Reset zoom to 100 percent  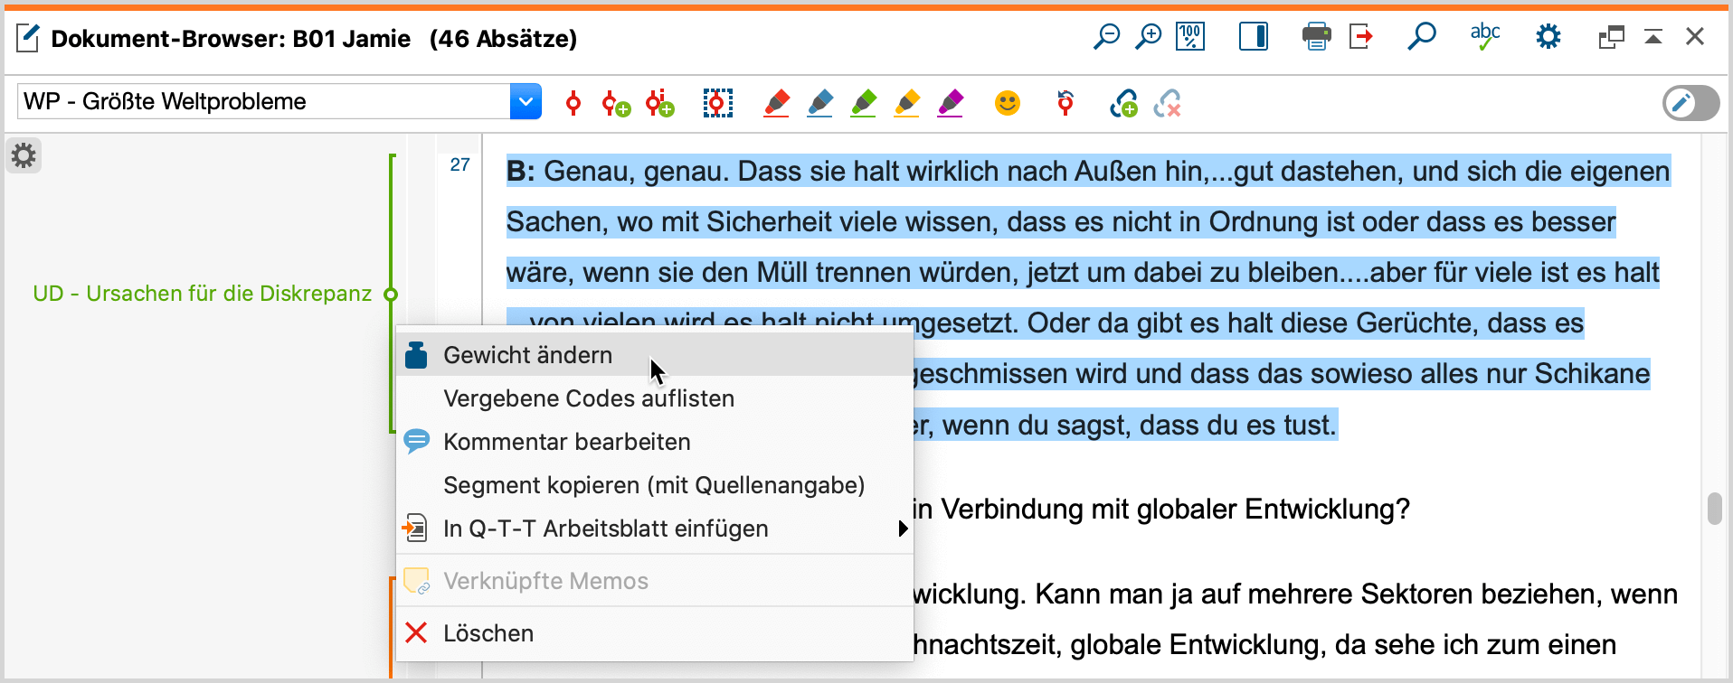pyautogui.click(x=1190, y=37)
